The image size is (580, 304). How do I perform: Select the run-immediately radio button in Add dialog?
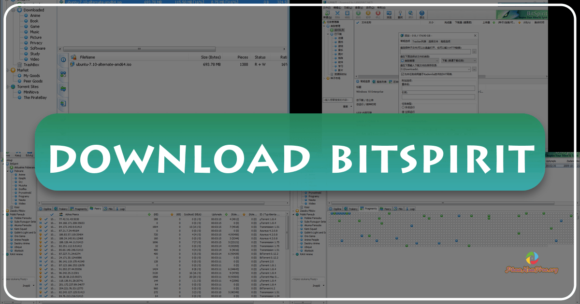[x=403, y=111]
